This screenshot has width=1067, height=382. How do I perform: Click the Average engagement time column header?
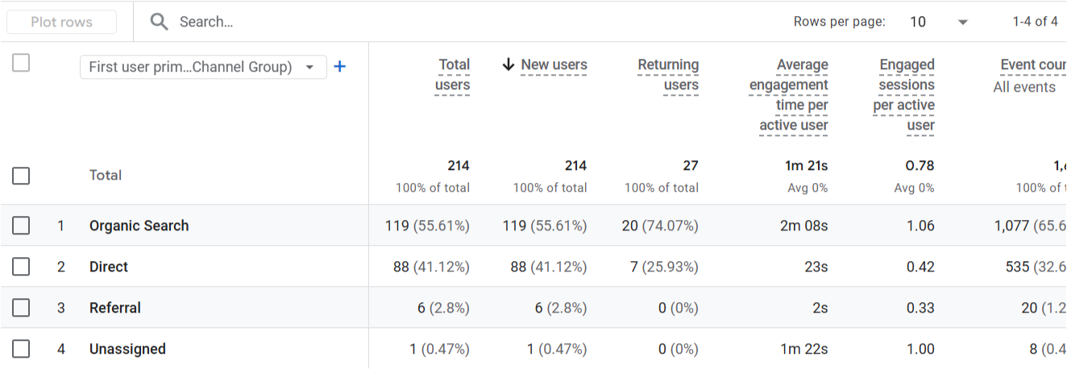click(788, 95)
